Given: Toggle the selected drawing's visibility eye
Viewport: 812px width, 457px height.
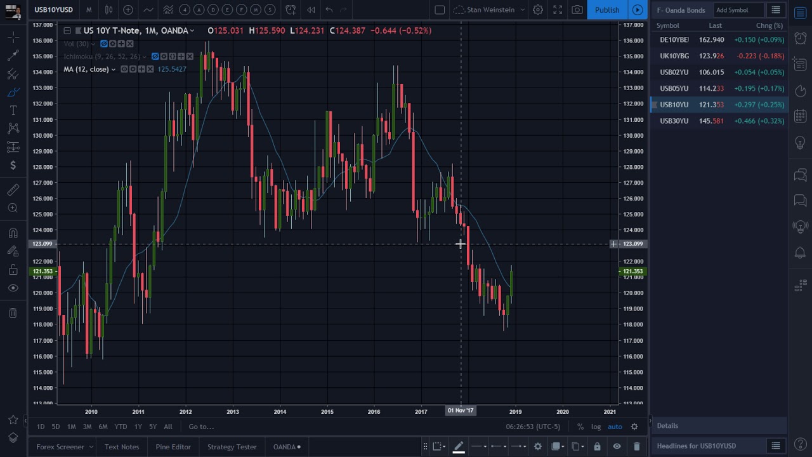Looking at the screenshot, I should tap(617, 447).
